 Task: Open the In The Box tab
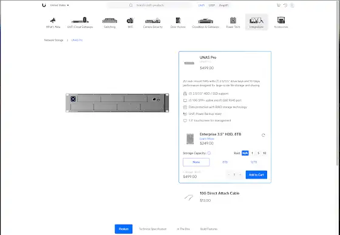coord(183,229)
